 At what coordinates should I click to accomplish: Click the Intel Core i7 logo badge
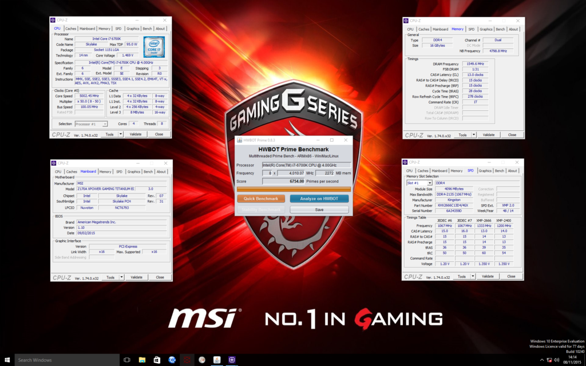pos(154,47)
